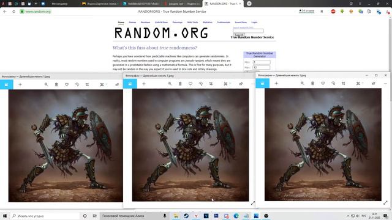
Task: Switch to the рандом орг Яндекс search tab
Action: 182,4
